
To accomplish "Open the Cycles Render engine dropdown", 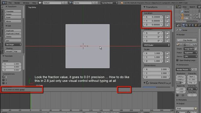I will pos(109,3).
